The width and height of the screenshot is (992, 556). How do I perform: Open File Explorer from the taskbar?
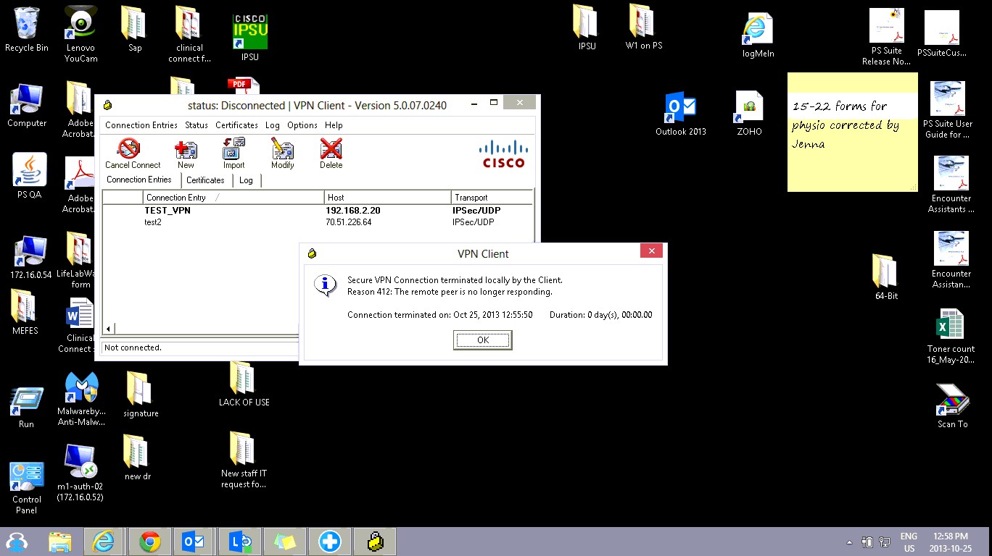click(x=60, y=542)
